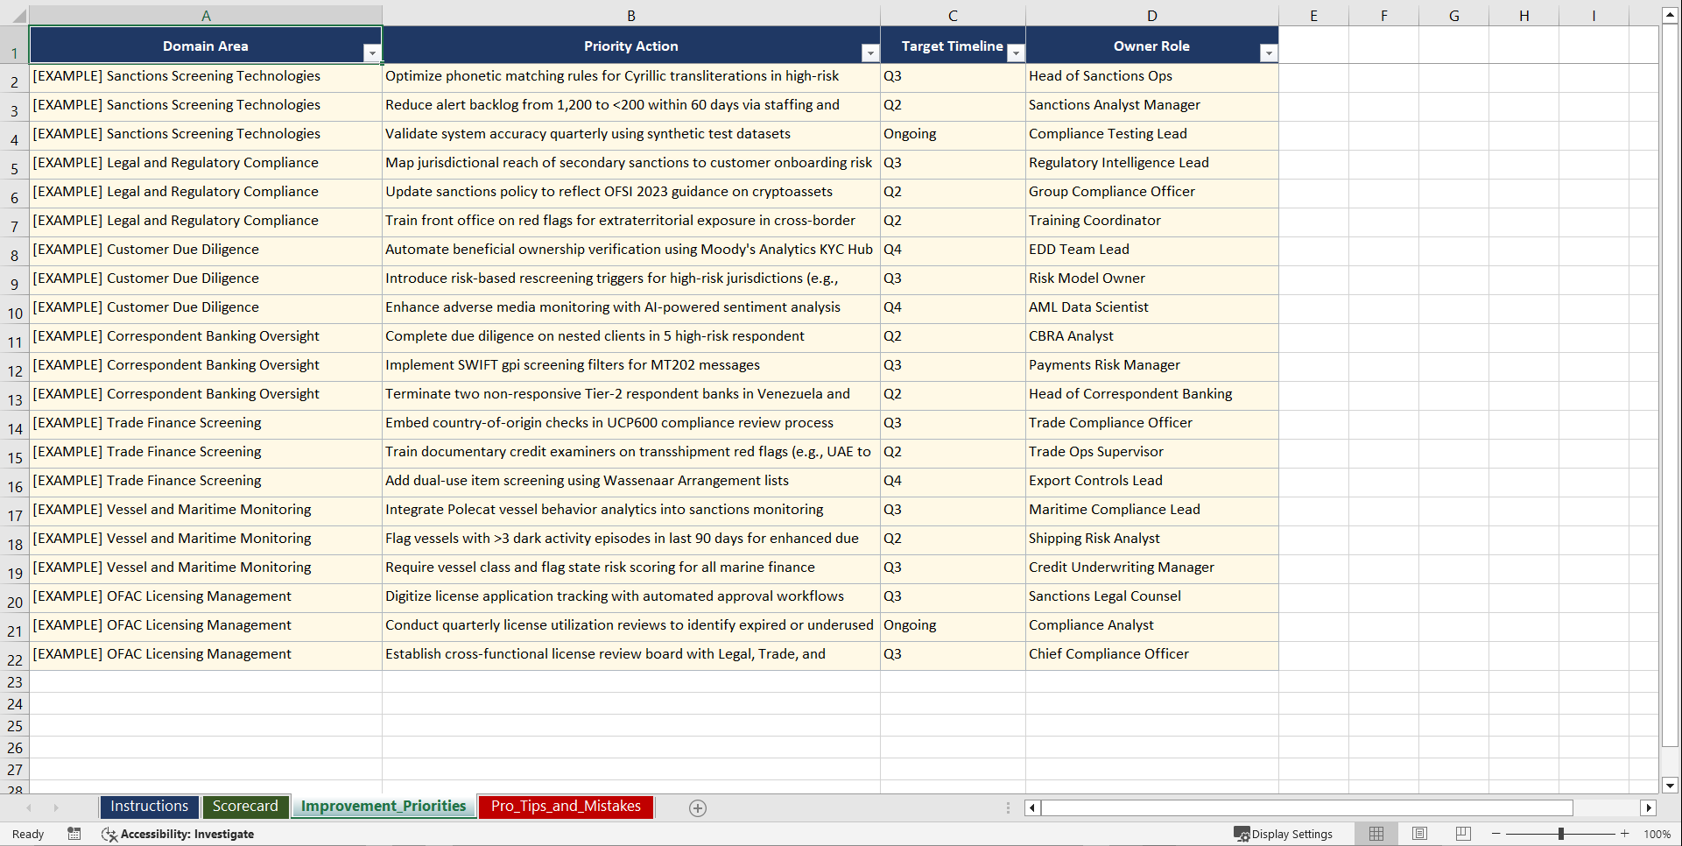Zoom in with the plus icon
This screenshot has height=846, width=1682.
[x=1624, y=834]
